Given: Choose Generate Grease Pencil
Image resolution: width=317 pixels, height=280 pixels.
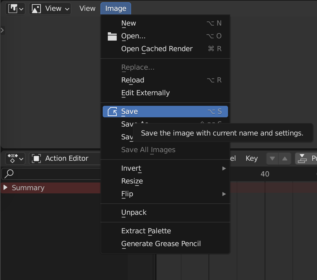Looking at the screenshot, I should (x=165, y=244).
